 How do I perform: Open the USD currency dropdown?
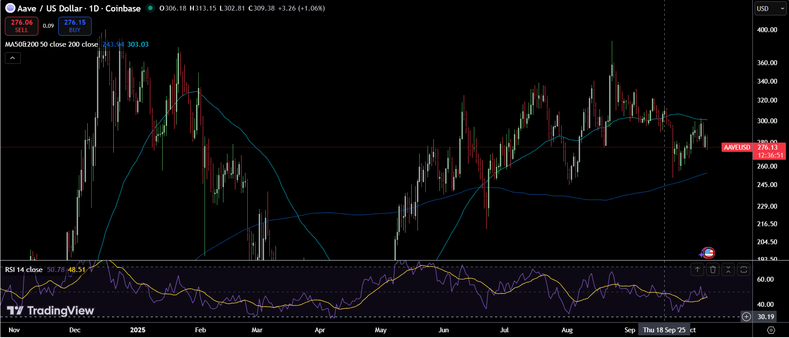point(770,8)
